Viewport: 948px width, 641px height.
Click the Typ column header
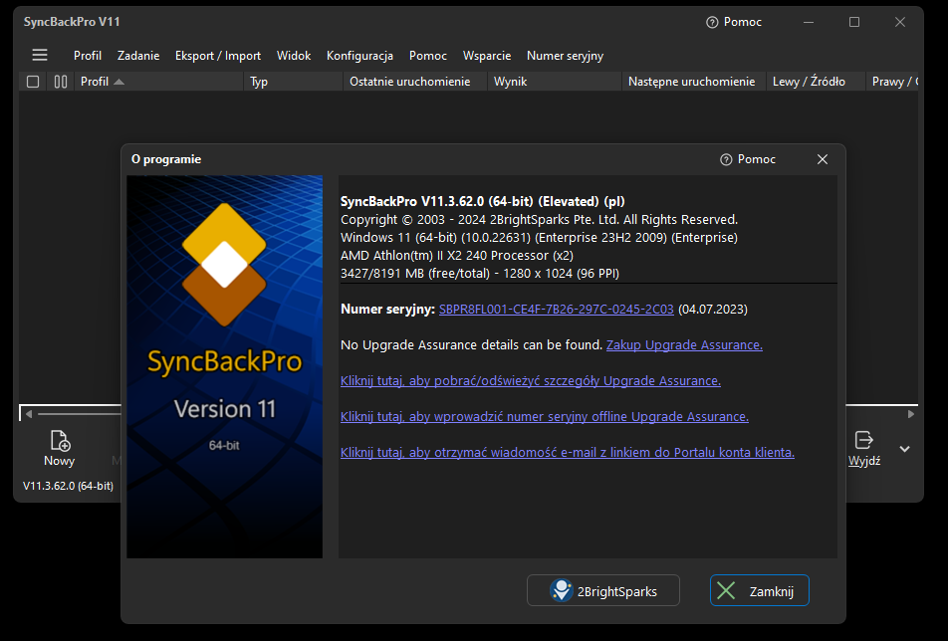pos(294,82)
